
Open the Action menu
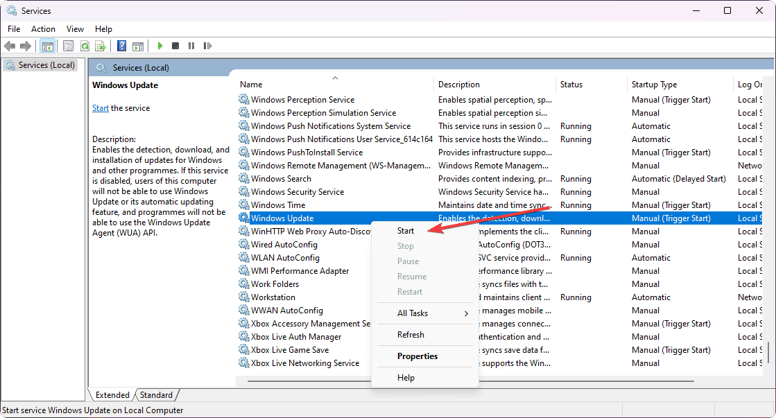click(x=43, y=28)
